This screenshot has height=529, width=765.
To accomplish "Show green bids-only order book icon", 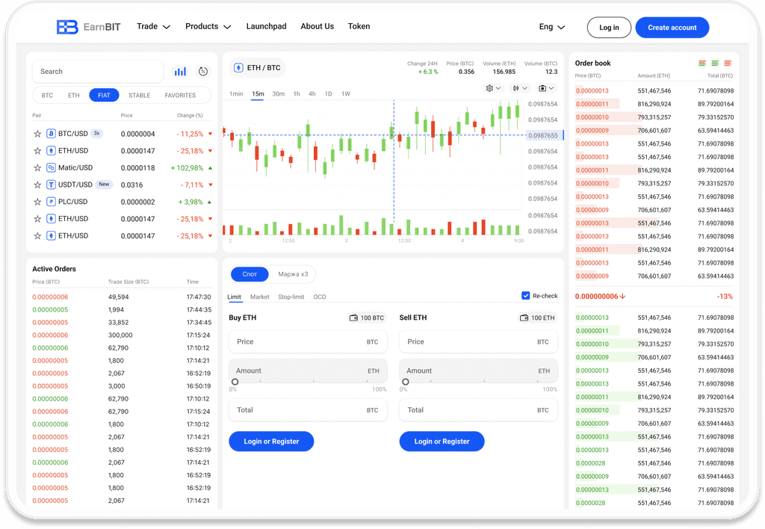I will tap(715, 63).
